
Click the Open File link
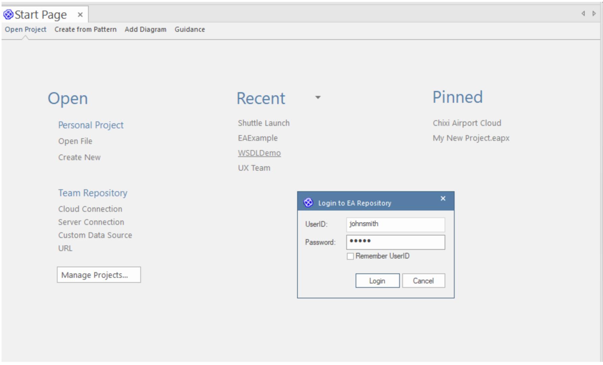(x=75, y=141)
